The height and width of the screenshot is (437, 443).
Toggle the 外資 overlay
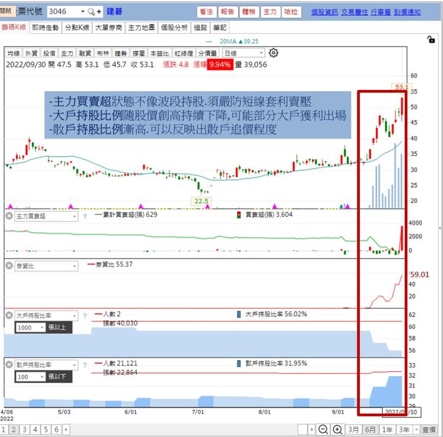[x=31, y=53]
